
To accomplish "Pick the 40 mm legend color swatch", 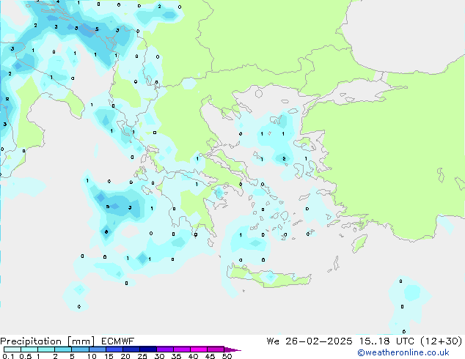I will [199, 349].
